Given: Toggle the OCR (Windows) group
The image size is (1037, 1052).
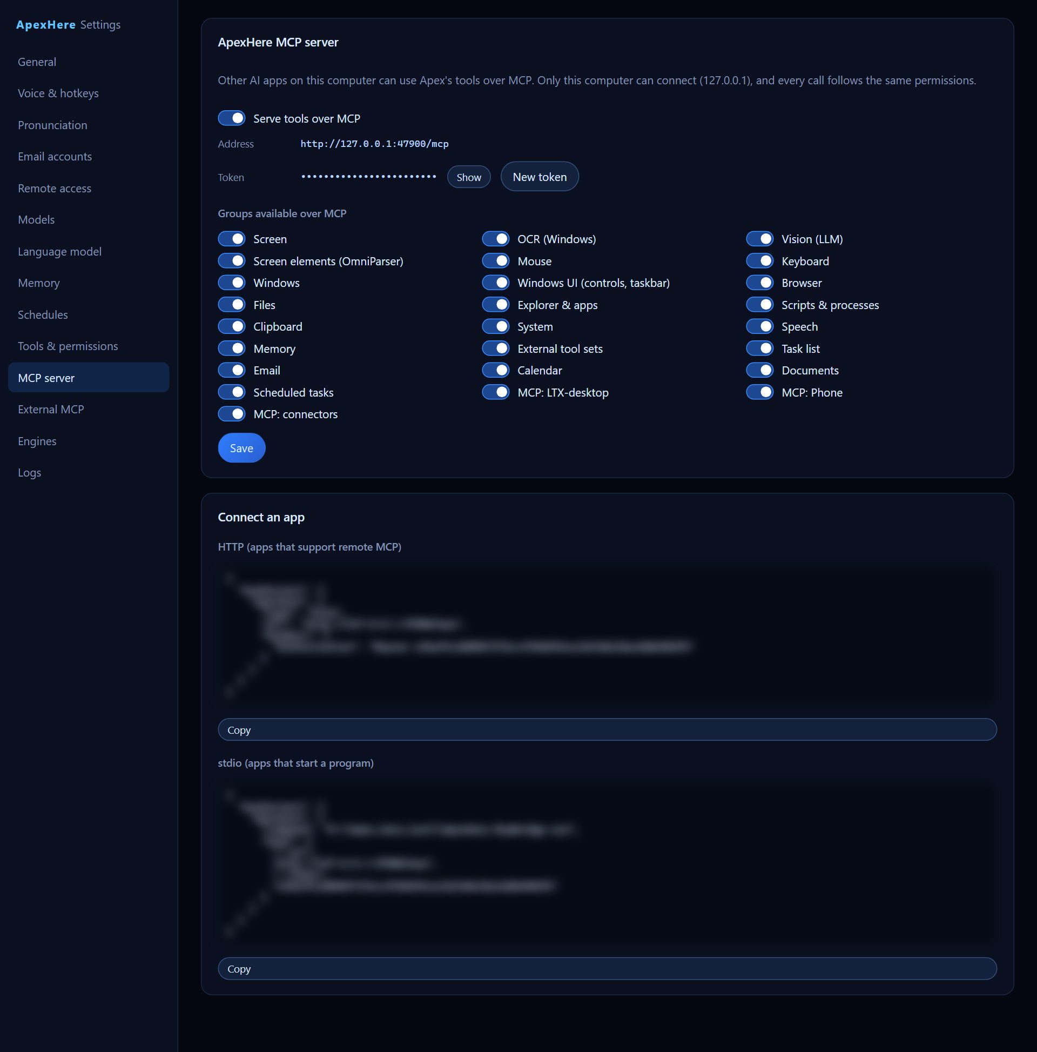Looking at the screenshot, I should click(495, 239).
